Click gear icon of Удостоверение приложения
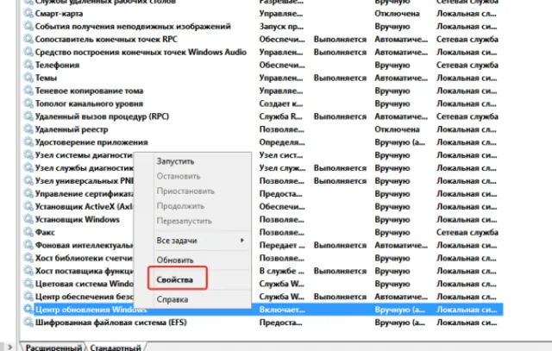 (28, 142)
